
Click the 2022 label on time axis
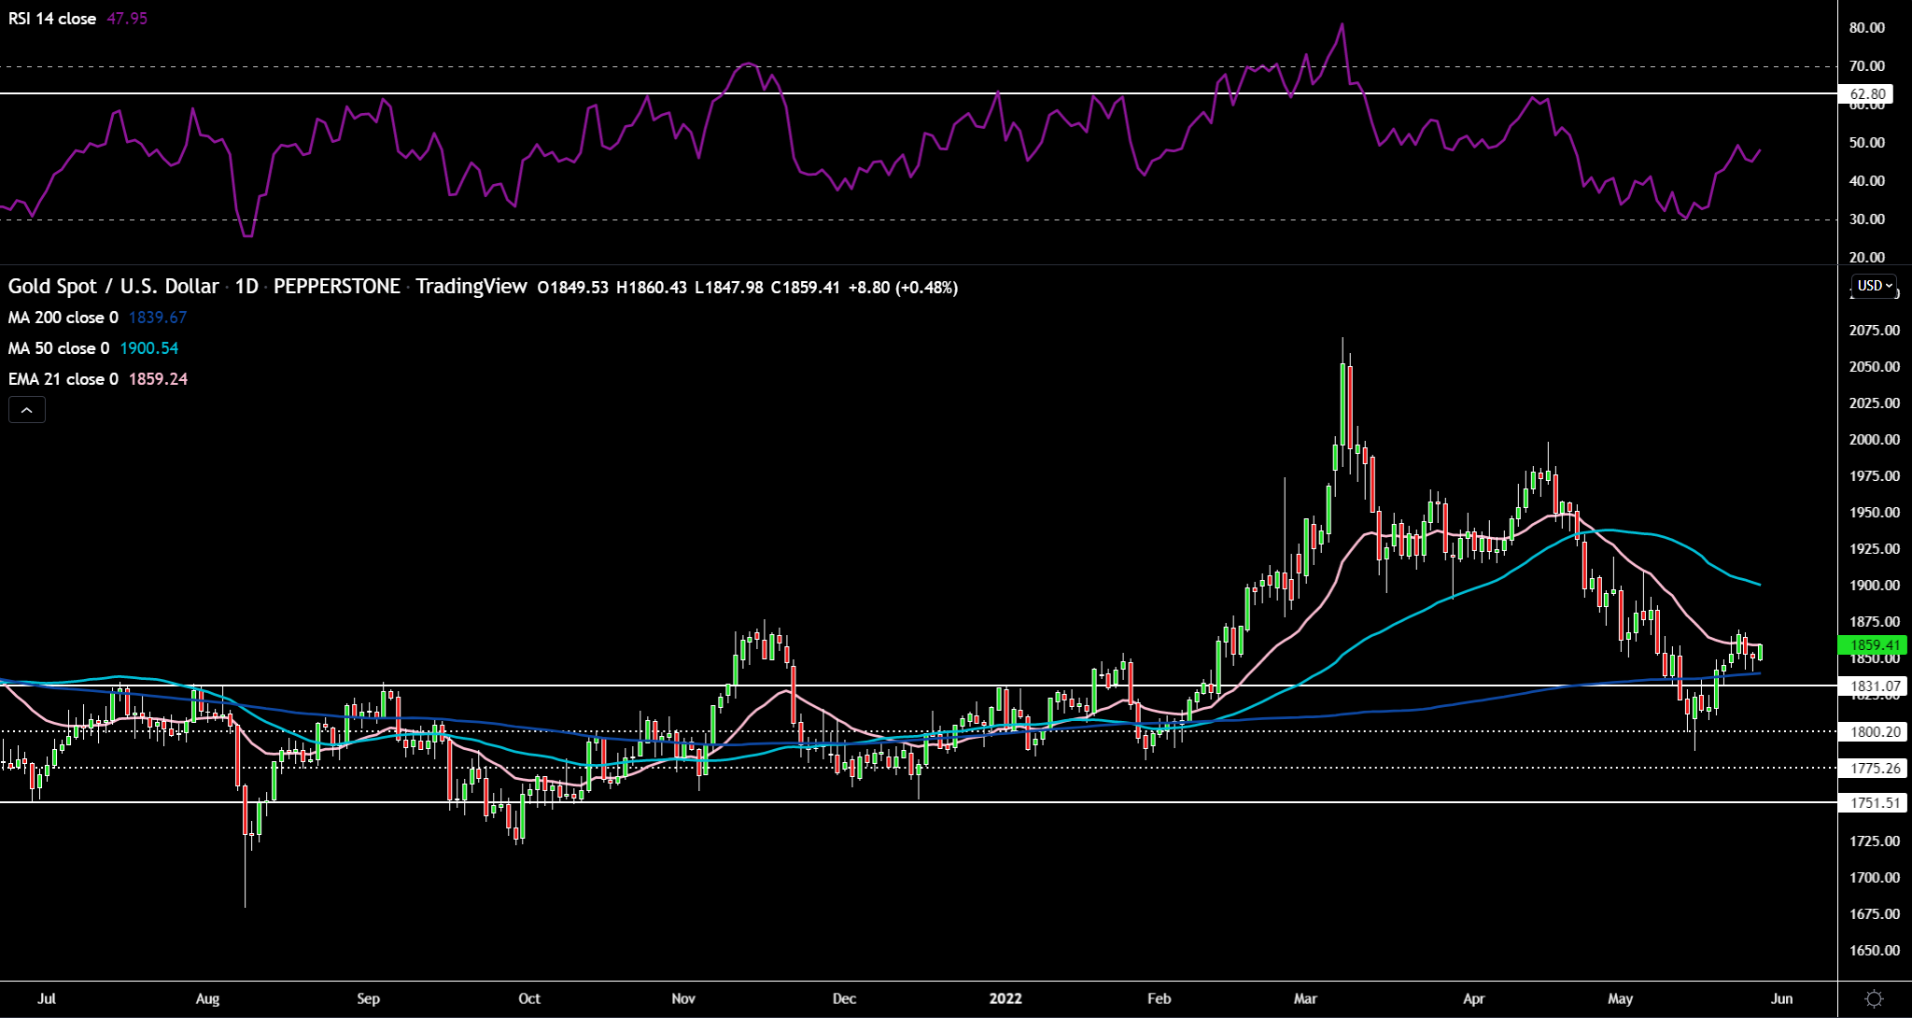tap(1005, 998)
